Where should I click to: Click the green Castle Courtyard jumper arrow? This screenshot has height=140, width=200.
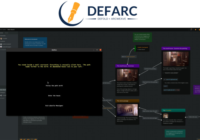[135, 48]
